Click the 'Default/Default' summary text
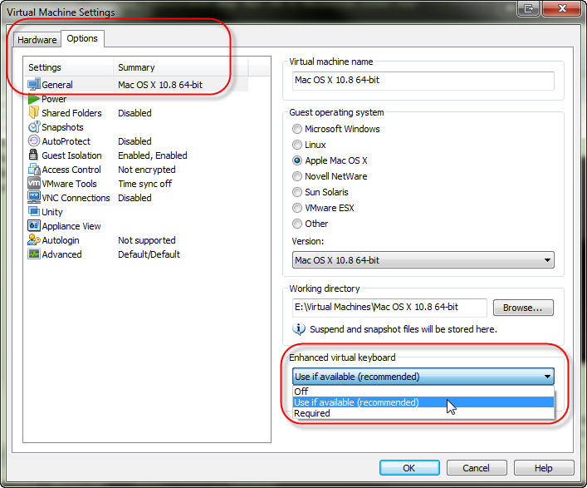 [x=149, y=254]
